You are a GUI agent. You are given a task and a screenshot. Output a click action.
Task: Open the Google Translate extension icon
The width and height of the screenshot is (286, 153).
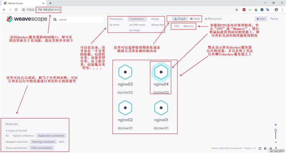point(268,10)
